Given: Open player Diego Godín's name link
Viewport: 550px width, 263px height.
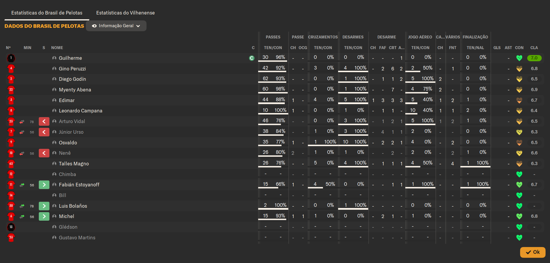Looking at the screenshot, I should pos(72,79).
